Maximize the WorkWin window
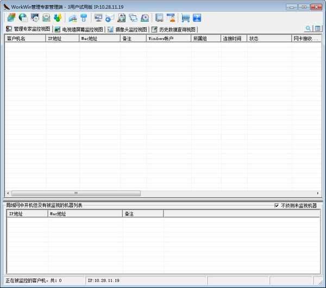 pos(304,7)
